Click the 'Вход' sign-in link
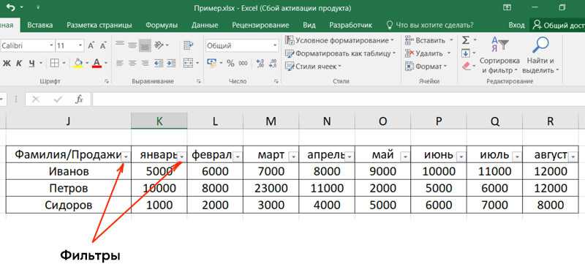 click(x=516, y=26)
